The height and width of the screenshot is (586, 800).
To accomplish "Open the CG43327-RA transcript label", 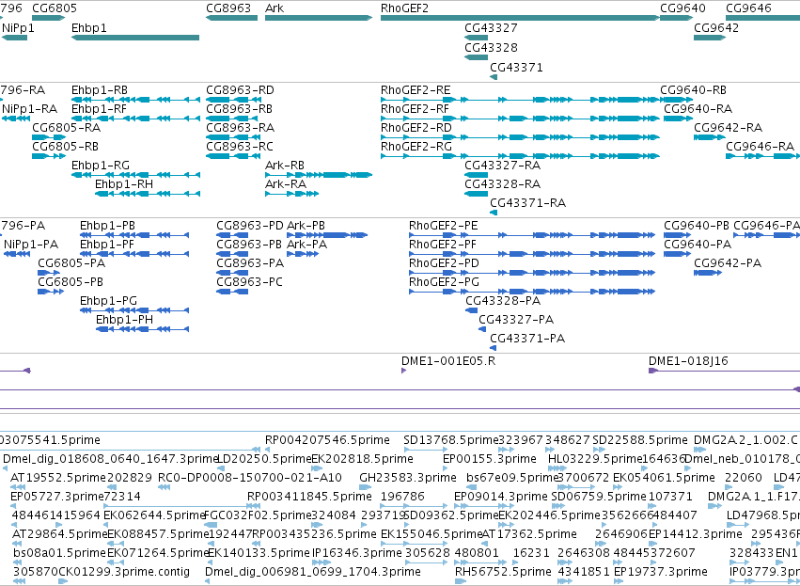I will pyautogui.click(x=503, y=166).
